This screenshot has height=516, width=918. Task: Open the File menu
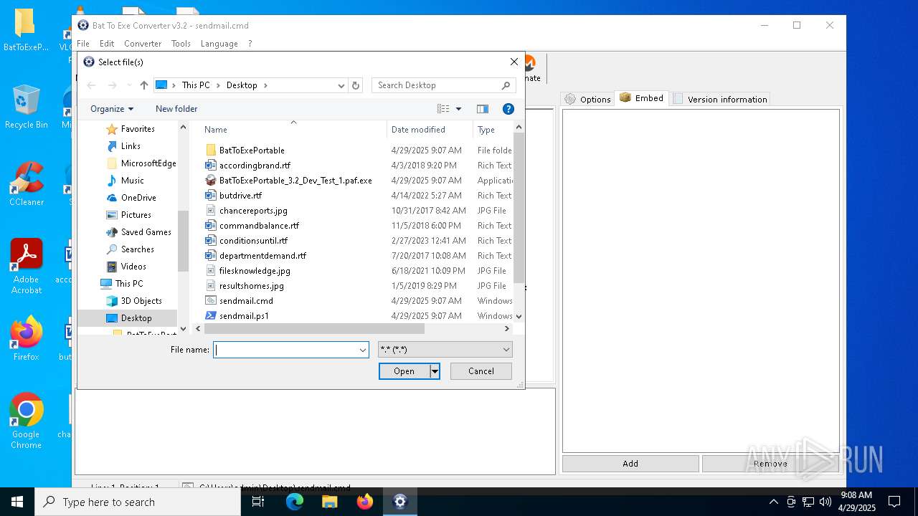click(x=83, y=44)
